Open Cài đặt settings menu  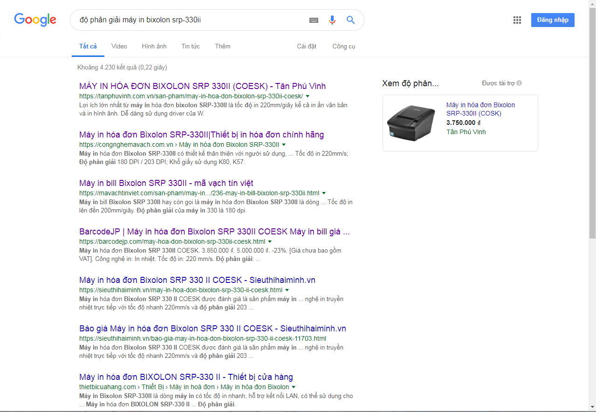point(307,46)
